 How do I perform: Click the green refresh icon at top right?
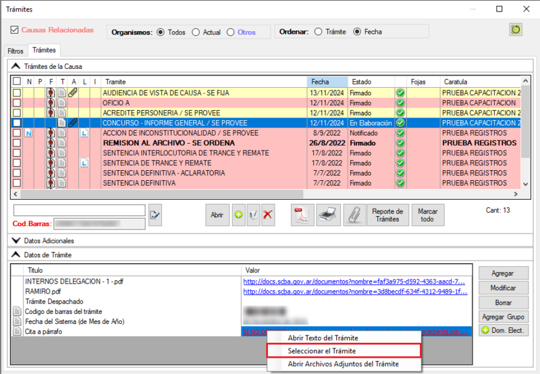(516, 30)
